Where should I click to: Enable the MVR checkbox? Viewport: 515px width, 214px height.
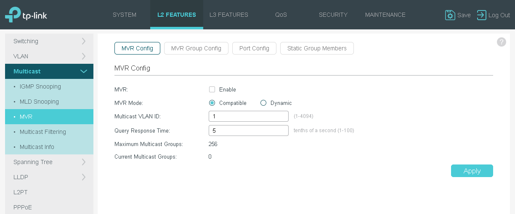(212, 89)
